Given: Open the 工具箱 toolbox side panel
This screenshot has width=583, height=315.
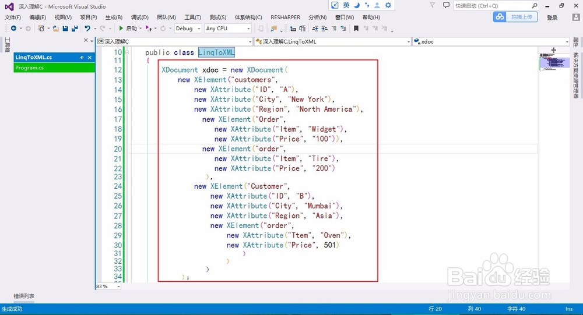Looking at the screenshot, I should 7,45.
